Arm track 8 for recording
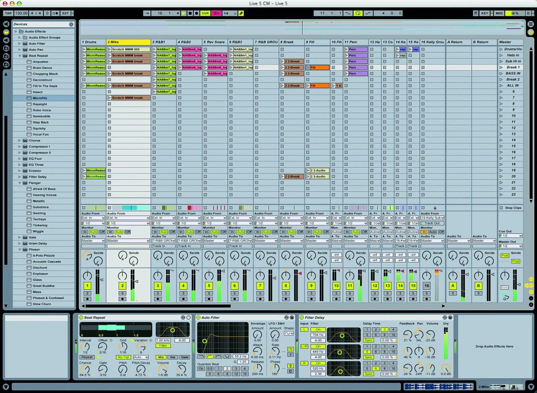Screen dimensions: 537x393 coord(286,299)
